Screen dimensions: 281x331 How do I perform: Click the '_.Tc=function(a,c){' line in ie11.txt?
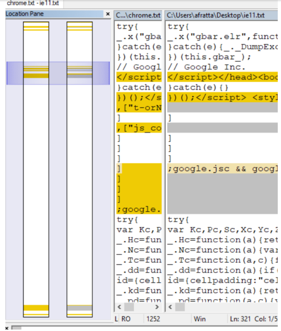[222, 260]
